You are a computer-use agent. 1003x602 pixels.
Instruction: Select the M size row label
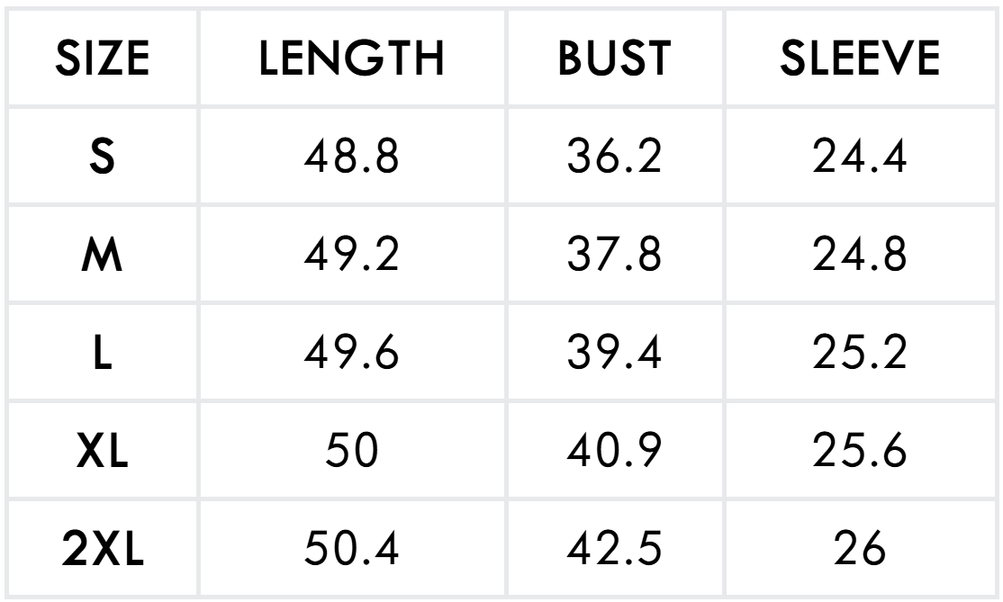(x=103, y=255)
